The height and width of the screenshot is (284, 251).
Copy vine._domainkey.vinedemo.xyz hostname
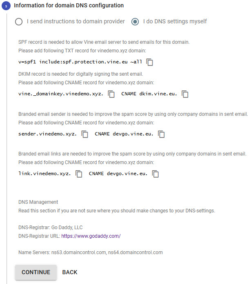click(x=111, y=94)
